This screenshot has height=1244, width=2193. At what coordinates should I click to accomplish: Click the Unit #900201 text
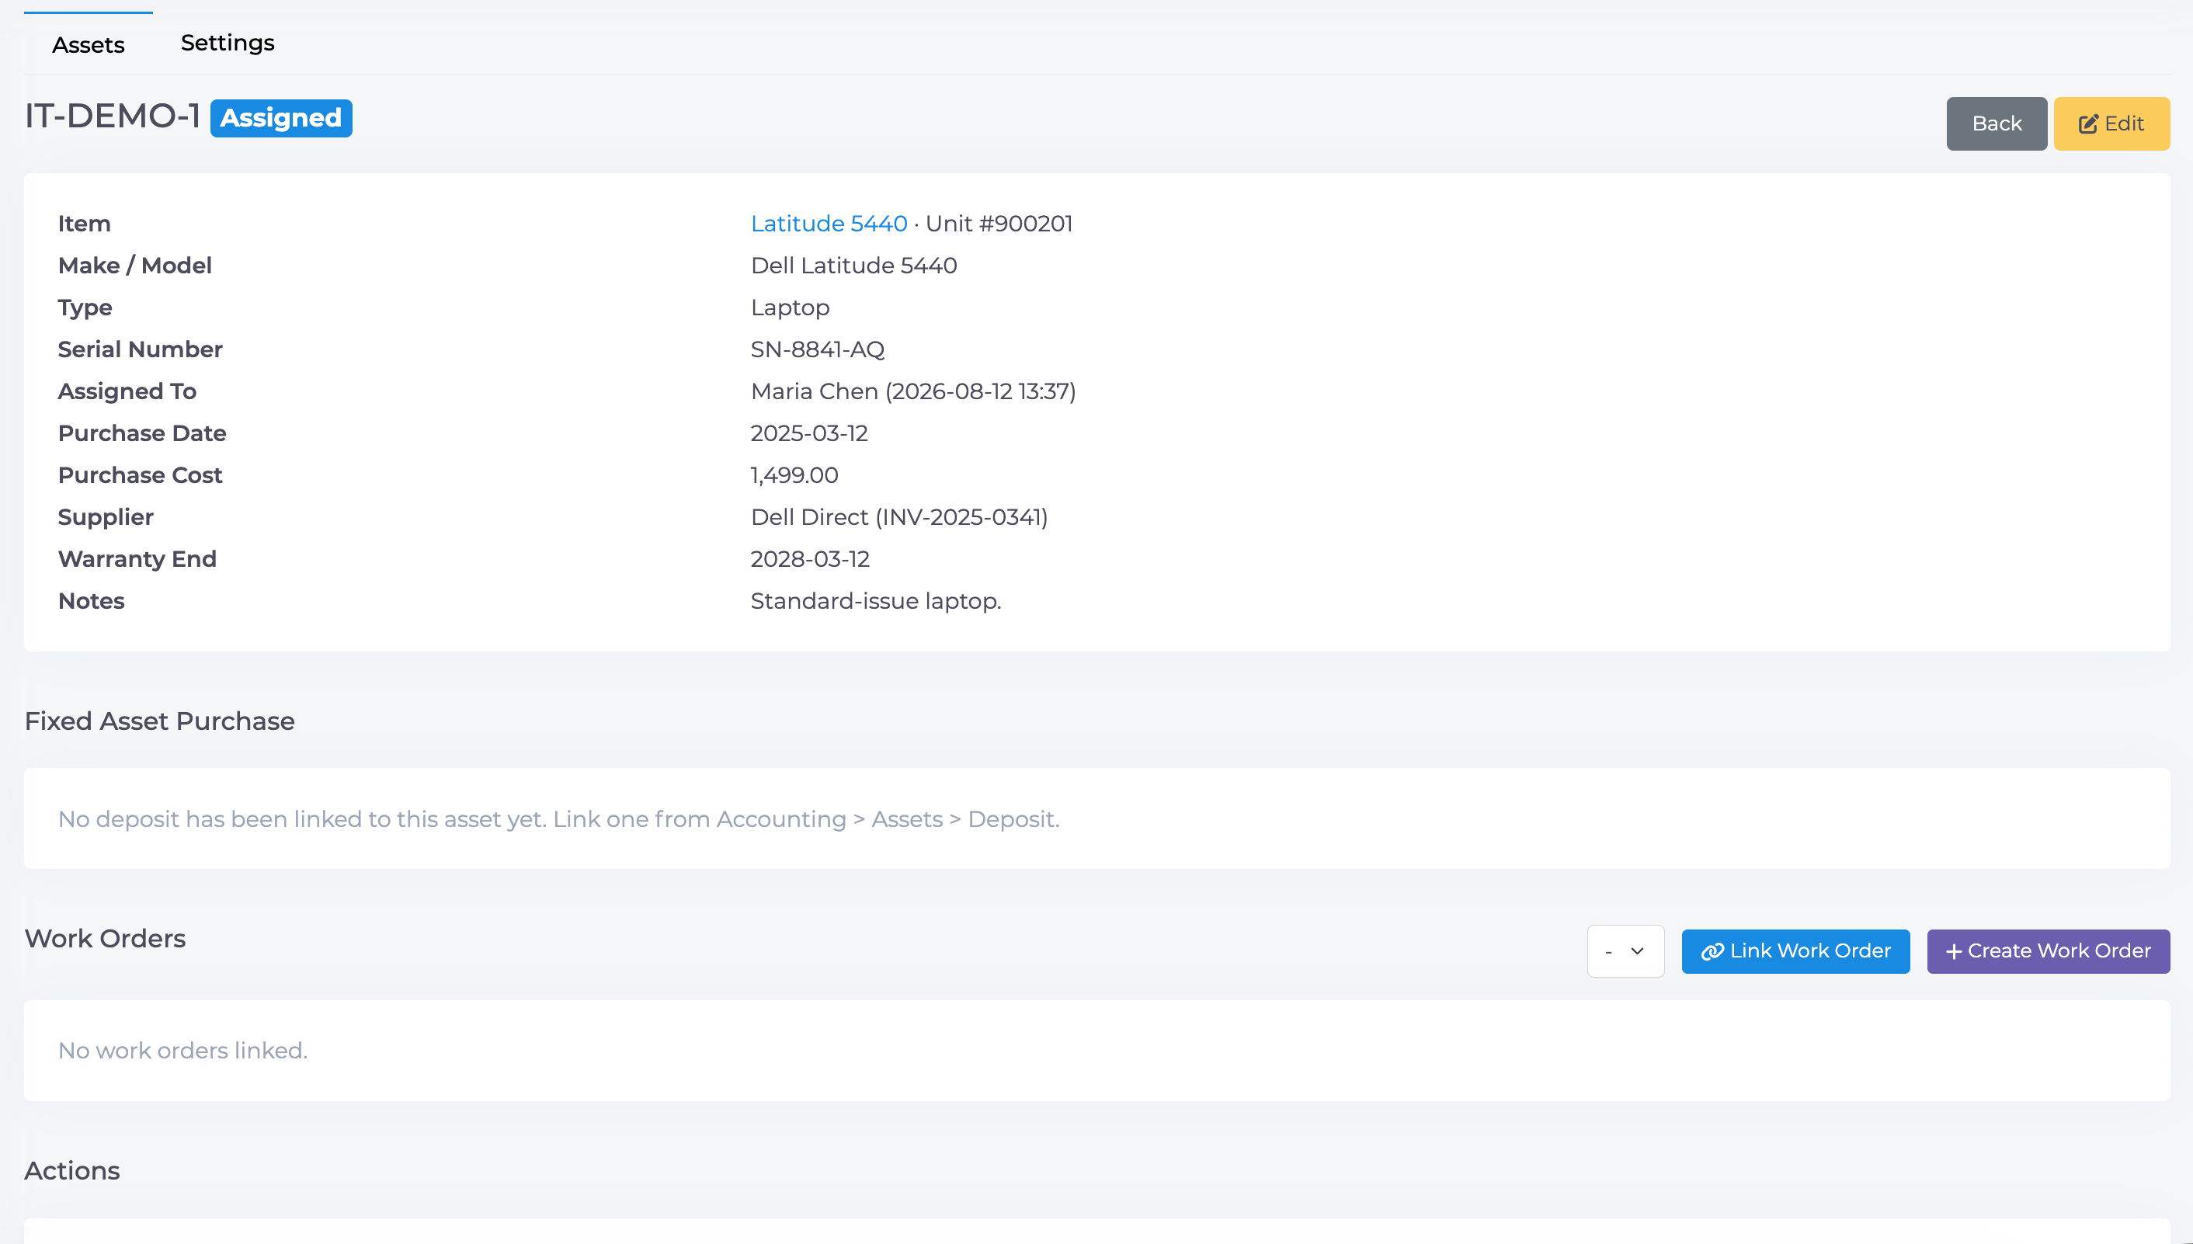(999, 224)
